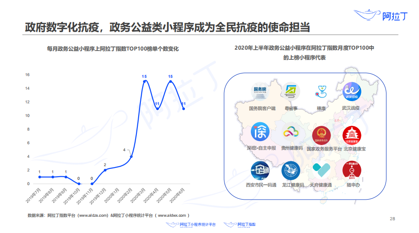The image size is (419, 233).
Task: Click the label 粤省事
Action: coord(291,108)
